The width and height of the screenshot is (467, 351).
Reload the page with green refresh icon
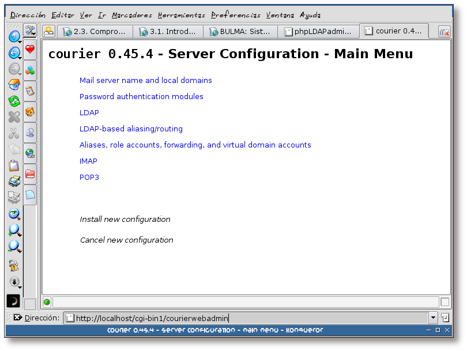click(x=14, y=101)
